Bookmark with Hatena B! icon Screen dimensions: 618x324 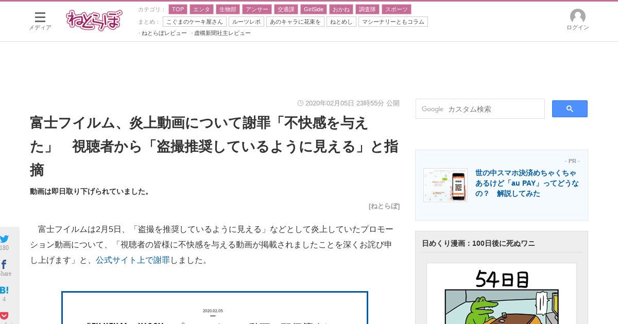(4, 290)
